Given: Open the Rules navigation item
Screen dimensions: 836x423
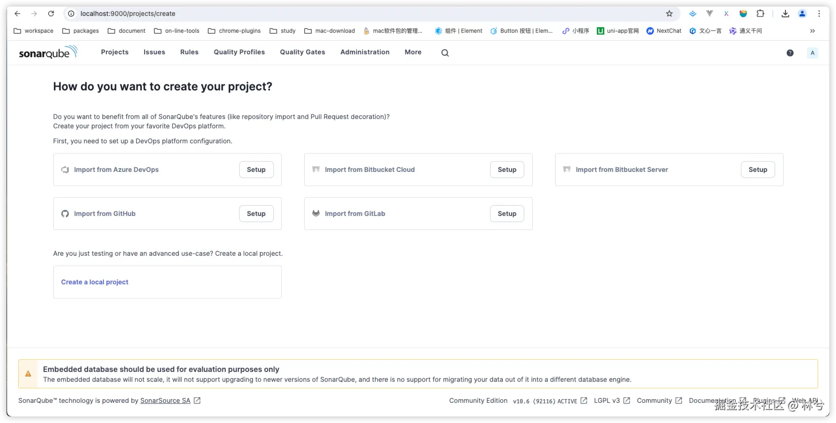Looking at the screenshot, I should [190, 52].
